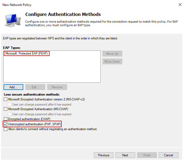Viewport: 185px width, 162px height.
Task: Cancel the network policy wizard
Action: pos(168,155)
